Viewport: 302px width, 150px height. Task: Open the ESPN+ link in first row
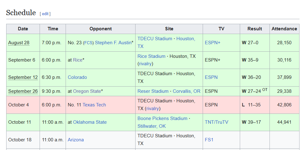coord(213,42)
